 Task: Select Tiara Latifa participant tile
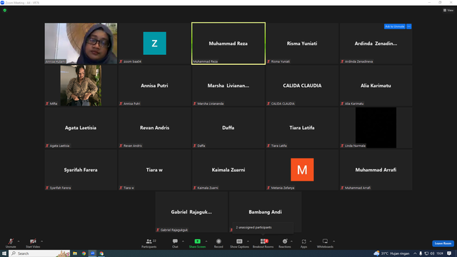302,128
